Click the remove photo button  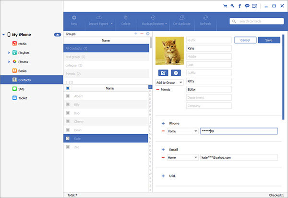[176, 73]
